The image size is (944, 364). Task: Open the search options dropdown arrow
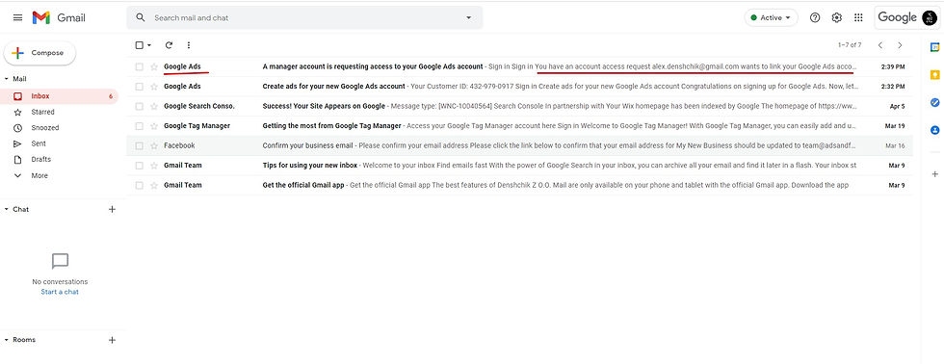click(x=468, y=18)
